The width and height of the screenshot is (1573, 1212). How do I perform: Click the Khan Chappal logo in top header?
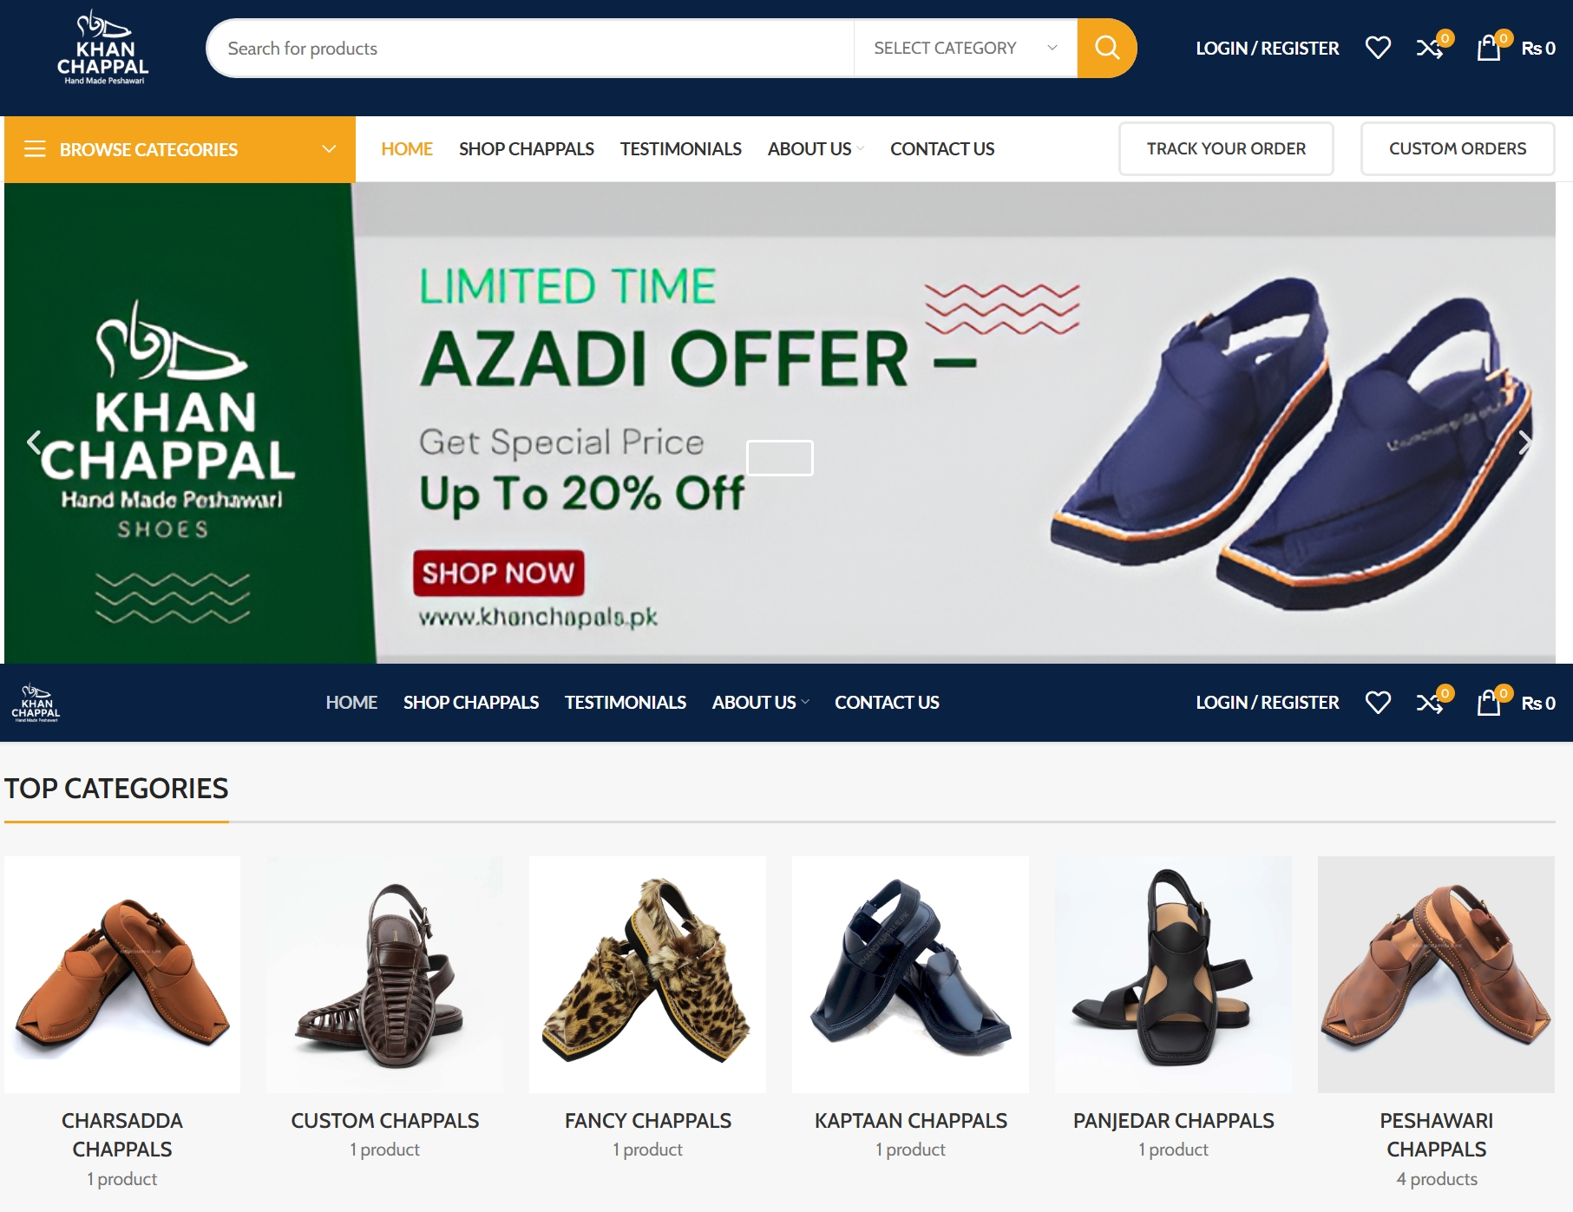(103, 48)
